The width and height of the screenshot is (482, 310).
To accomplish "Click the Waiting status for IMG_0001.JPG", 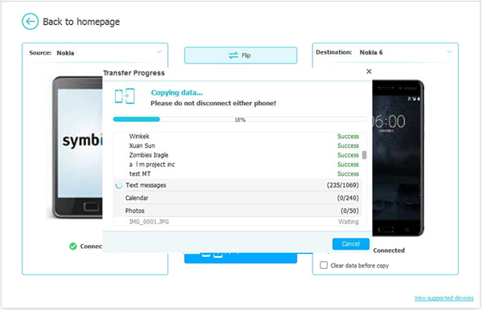I will click(x=349, y=222).
